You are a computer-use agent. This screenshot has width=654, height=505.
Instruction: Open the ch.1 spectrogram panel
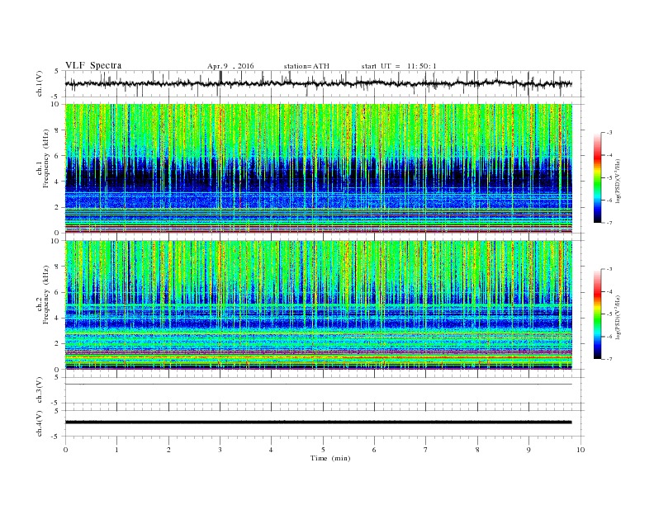[319, 168]
